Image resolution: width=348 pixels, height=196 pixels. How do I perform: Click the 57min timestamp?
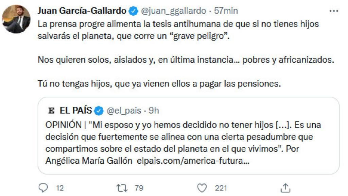[x=227, y=10]
